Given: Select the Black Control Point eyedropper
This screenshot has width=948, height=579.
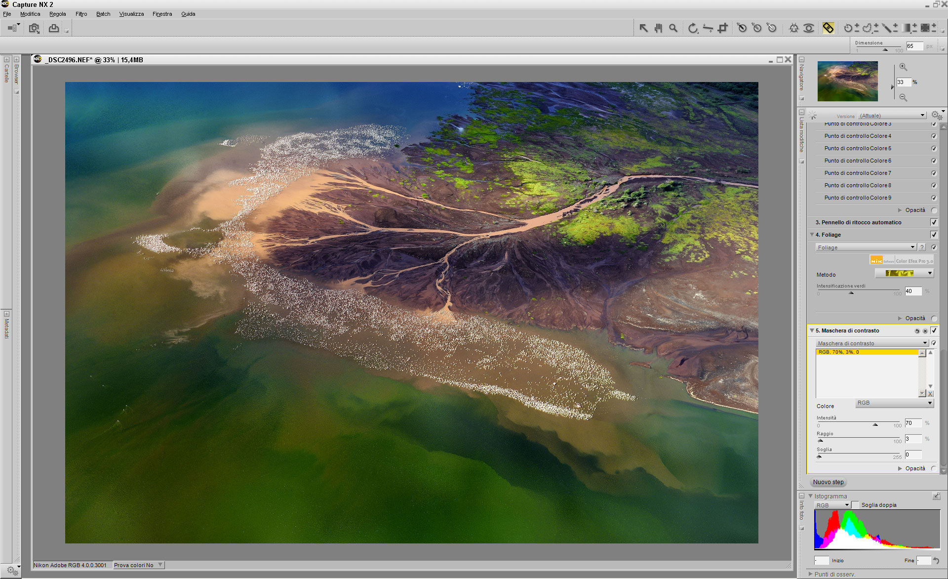Looking at the screenshot, I should (742, 28).
